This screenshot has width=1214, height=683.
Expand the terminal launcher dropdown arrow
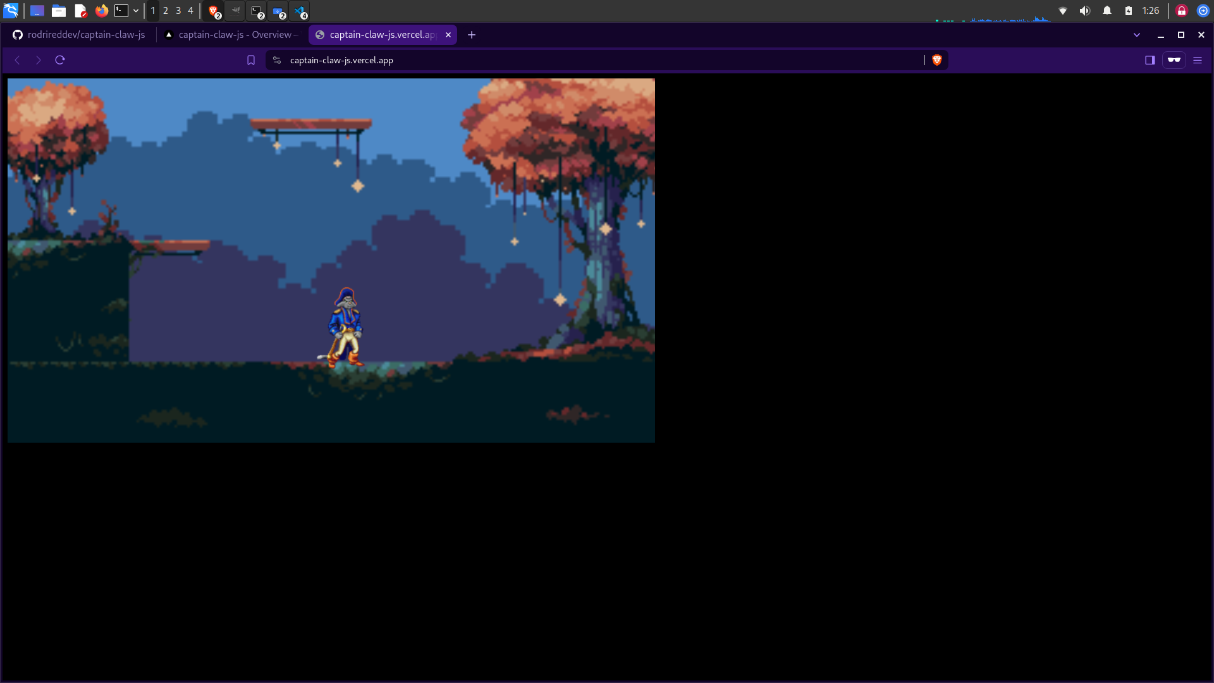coord(136,11)
